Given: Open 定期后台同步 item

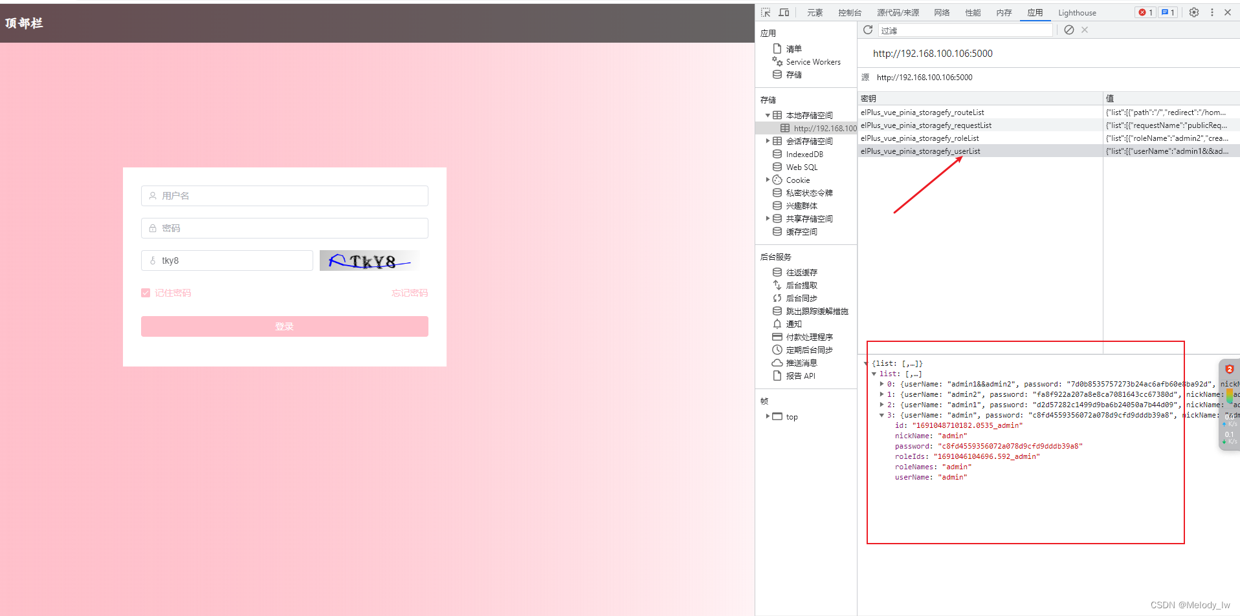Looking at the screenshot, I should click(809, 350).
